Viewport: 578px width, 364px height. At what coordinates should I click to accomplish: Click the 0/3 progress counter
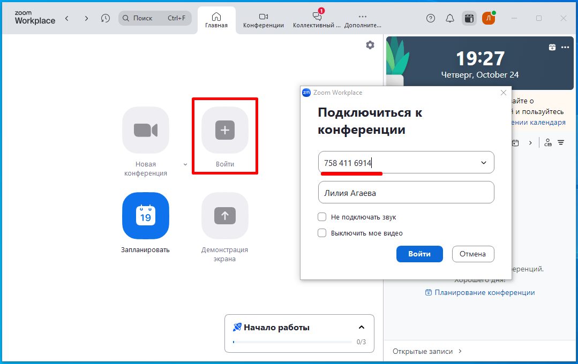[361, 342]
